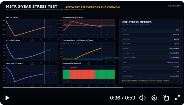Click $45,440 callout on BTC Price Path chart
Screen dimensions: 184x105
click(x=48, y=26)
